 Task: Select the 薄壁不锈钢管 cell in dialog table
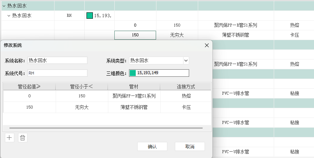coord(134,107)
